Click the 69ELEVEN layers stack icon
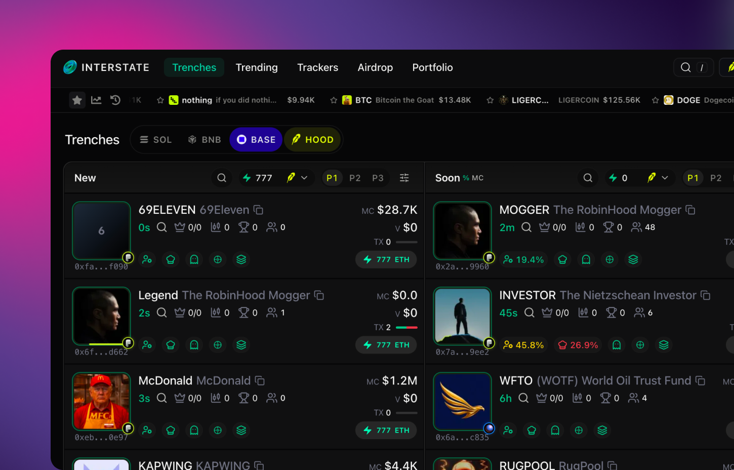This screenshot has height=470, width=734. (x=241, y=260)
